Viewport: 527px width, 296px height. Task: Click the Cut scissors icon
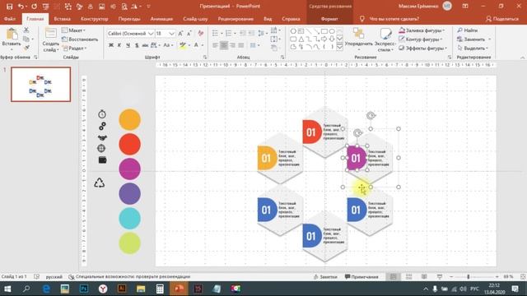tap(26, 30)
